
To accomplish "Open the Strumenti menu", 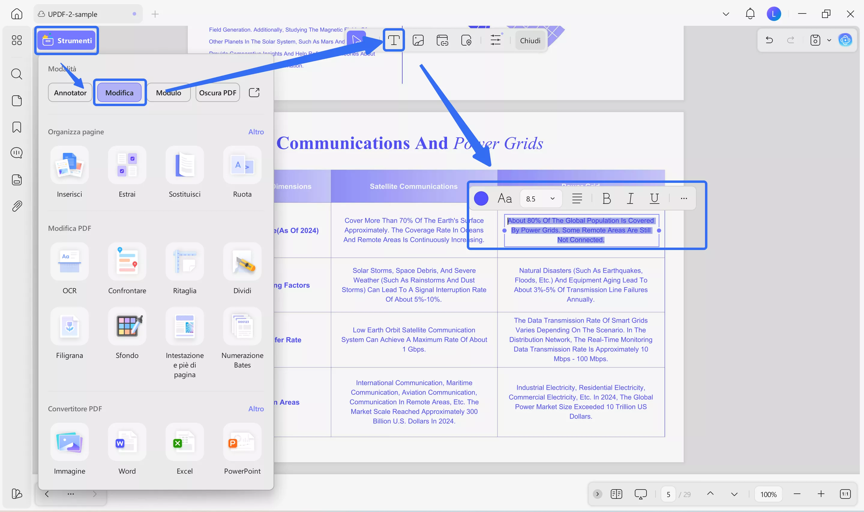I will [x=66, y=40].
